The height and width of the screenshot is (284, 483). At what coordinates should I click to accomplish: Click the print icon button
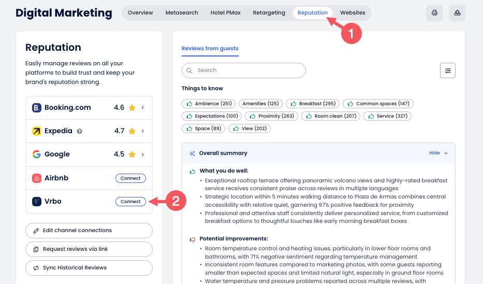click(x=434, y=13)
